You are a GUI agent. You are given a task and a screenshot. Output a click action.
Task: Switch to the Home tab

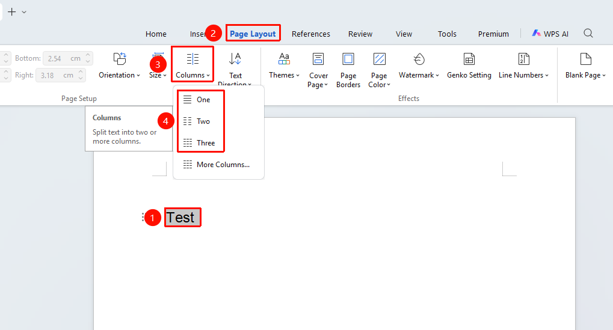click(156, 34)
